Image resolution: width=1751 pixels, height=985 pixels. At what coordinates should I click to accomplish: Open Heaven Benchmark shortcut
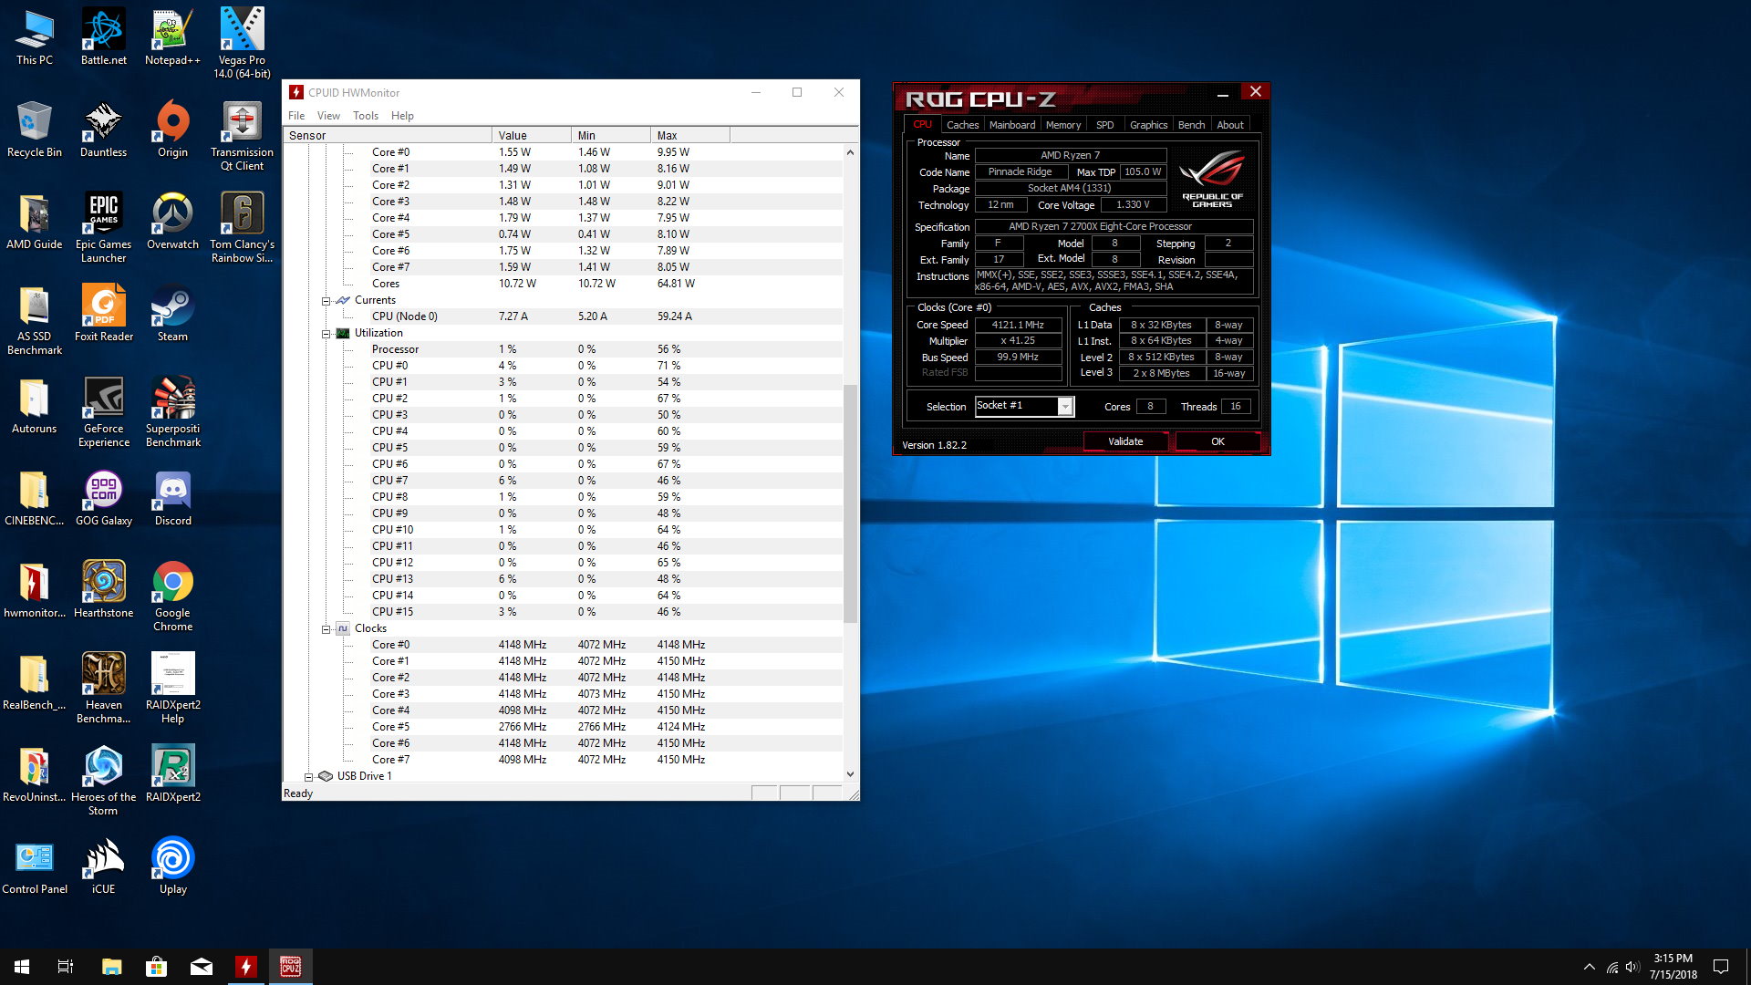tap(104, 688)
